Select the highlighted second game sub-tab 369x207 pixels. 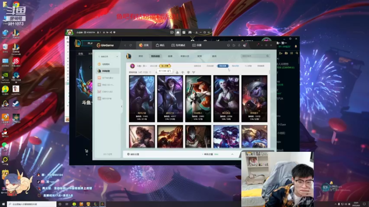[x=155, y=56]
